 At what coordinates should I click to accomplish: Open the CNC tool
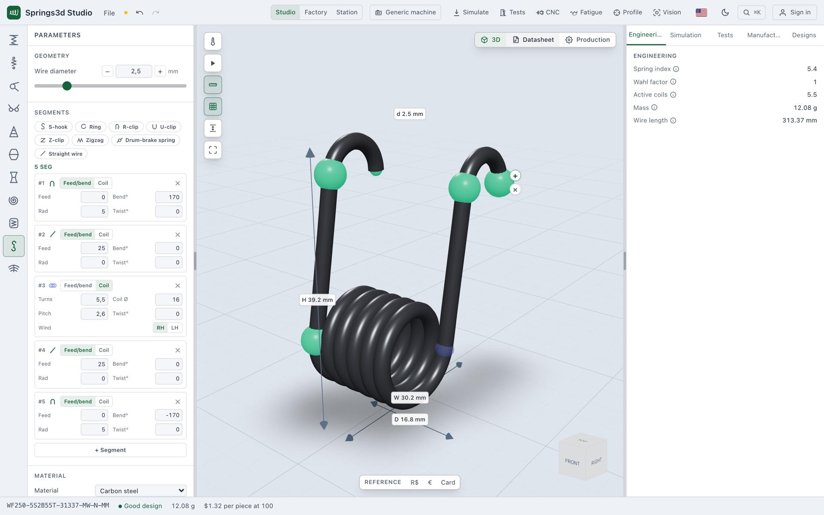coord(548,12)
